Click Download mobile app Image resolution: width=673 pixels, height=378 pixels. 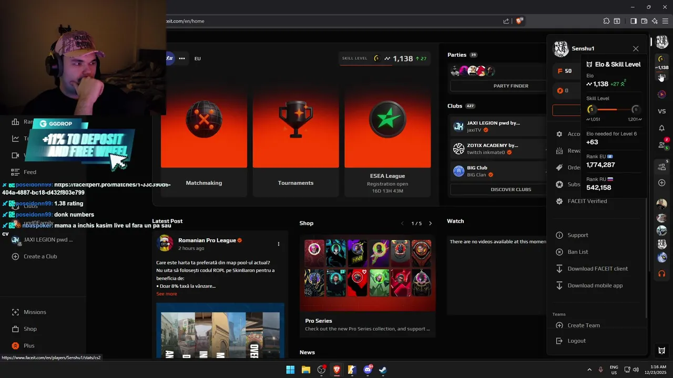[595, 286]
